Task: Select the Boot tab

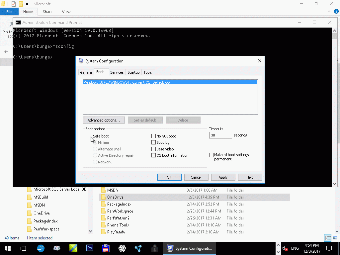Action: [x=100, y=72]
